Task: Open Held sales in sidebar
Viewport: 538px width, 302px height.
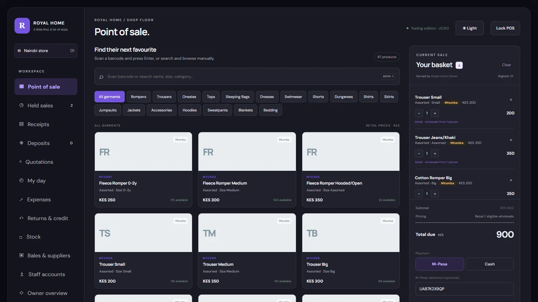Action: click(x=46, y=105)
